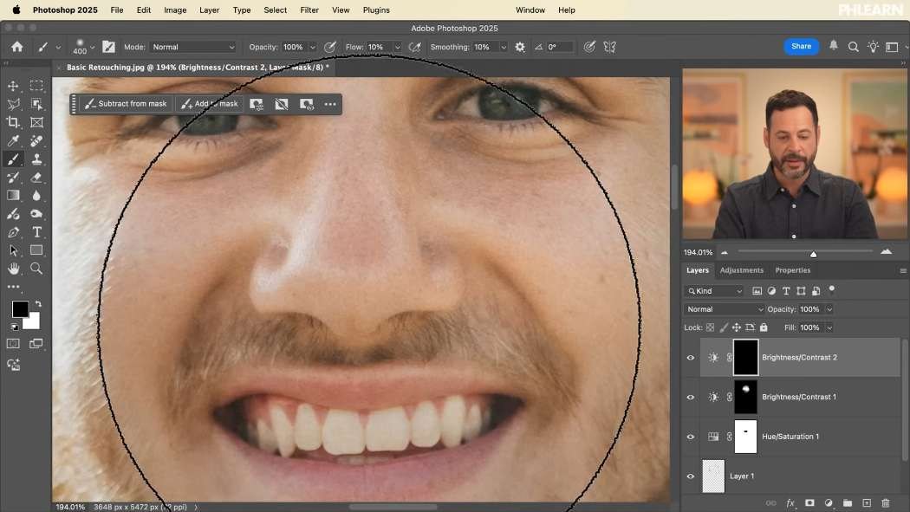910x512 pixels.
Task: Open the layer Fill dropdown arrow
Action: (829, 327)
